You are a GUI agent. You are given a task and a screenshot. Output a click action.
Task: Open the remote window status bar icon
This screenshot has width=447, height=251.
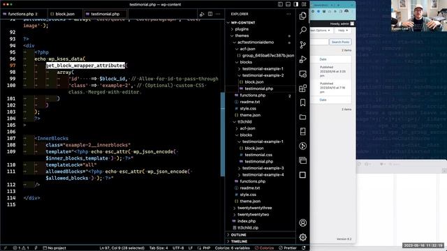(5, 248)
